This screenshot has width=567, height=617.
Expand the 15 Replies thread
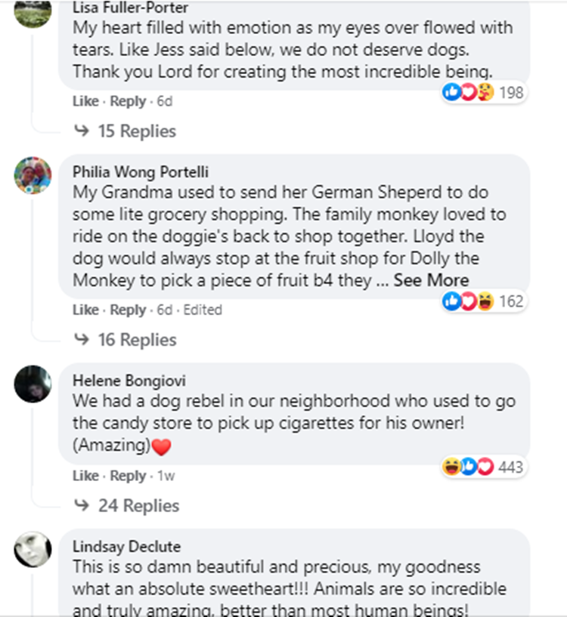pyautogui.click(x=136, y=131)
